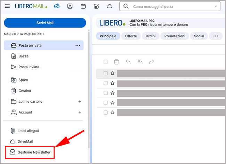Star the fifth message
Image resolution: width=226 pixels, height=164 pixels.
tap(112, 112)
